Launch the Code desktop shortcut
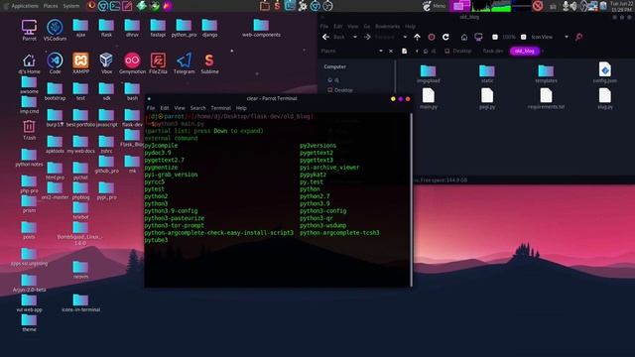Viewport: 635px width, 357px height. (x=55, y=63)
